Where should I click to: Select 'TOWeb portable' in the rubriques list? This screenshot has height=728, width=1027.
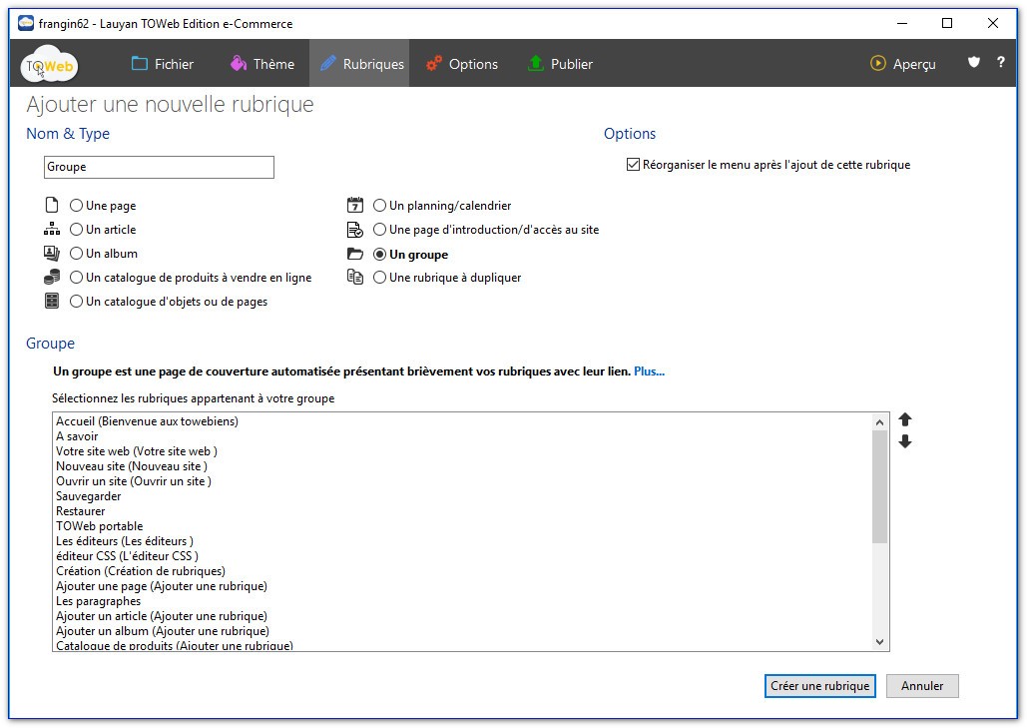(100, 526)
